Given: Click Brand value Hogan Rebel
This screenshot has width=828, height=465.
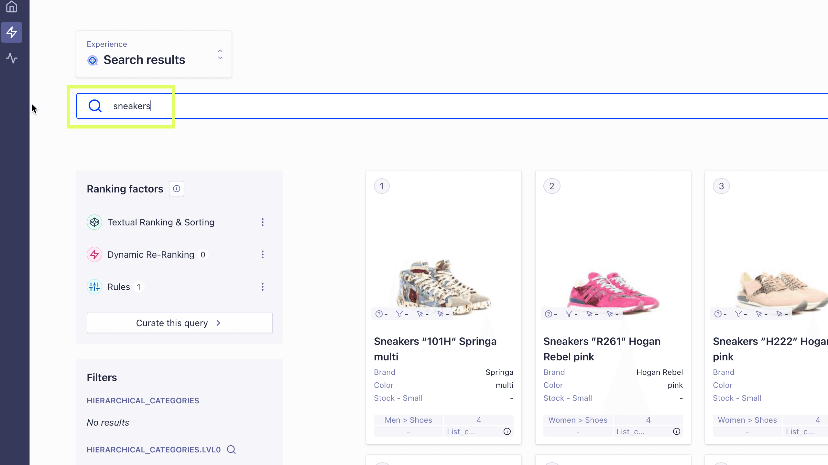Looking at the screenshot, I should (660, 372).
